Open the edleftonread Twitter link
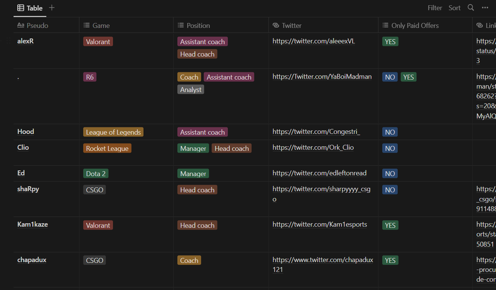The image size is (496, 290). click(x=320, y=173)
